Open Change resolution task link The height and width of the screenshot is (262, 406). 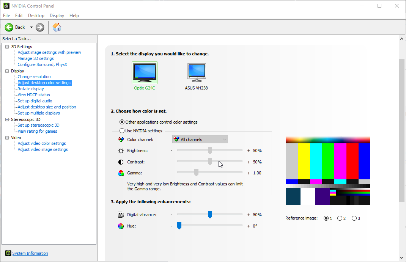coord(34,77)
